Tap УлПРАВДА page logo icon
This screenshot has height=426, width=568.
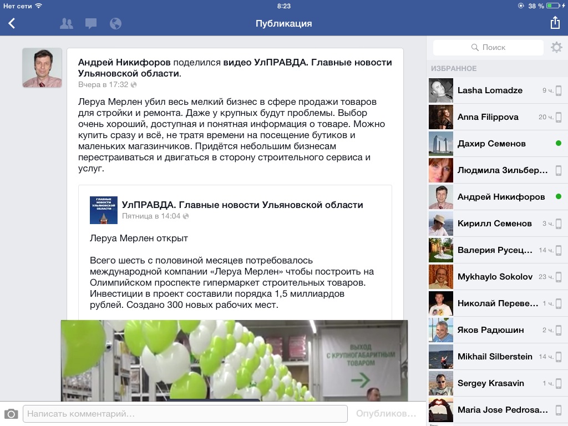point(104,210)
